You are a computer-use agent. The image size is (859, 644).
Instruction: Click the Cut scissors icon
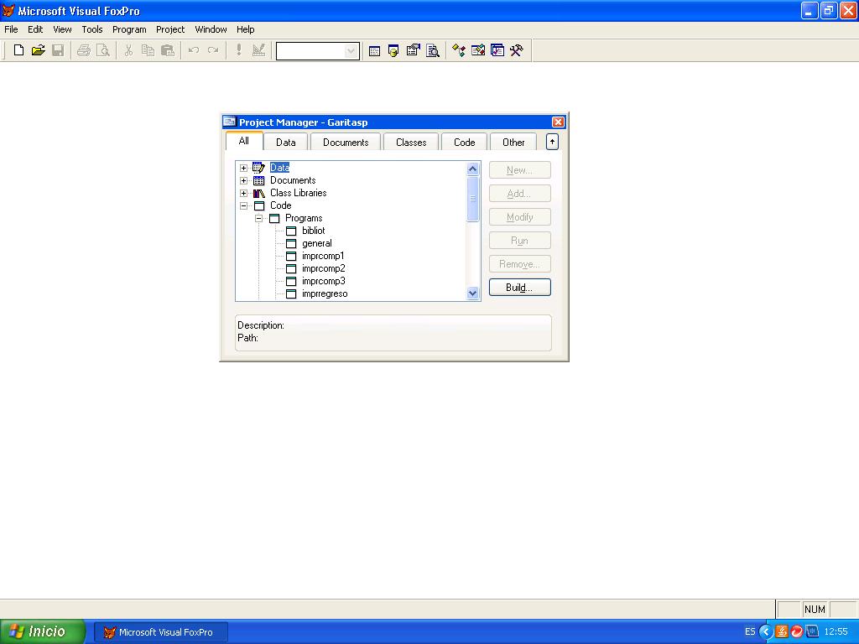click(128, 51)
